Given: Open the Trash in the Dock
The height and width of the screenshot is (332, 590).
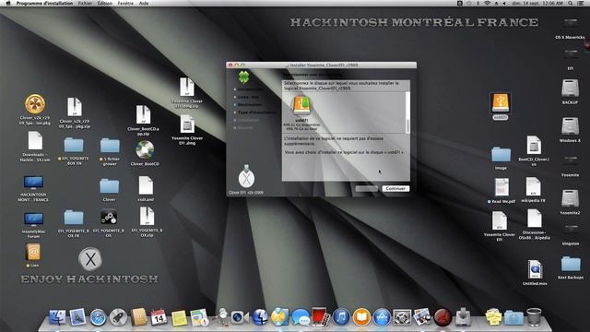Looking at the screenshot, I should [x=534, y=317].
